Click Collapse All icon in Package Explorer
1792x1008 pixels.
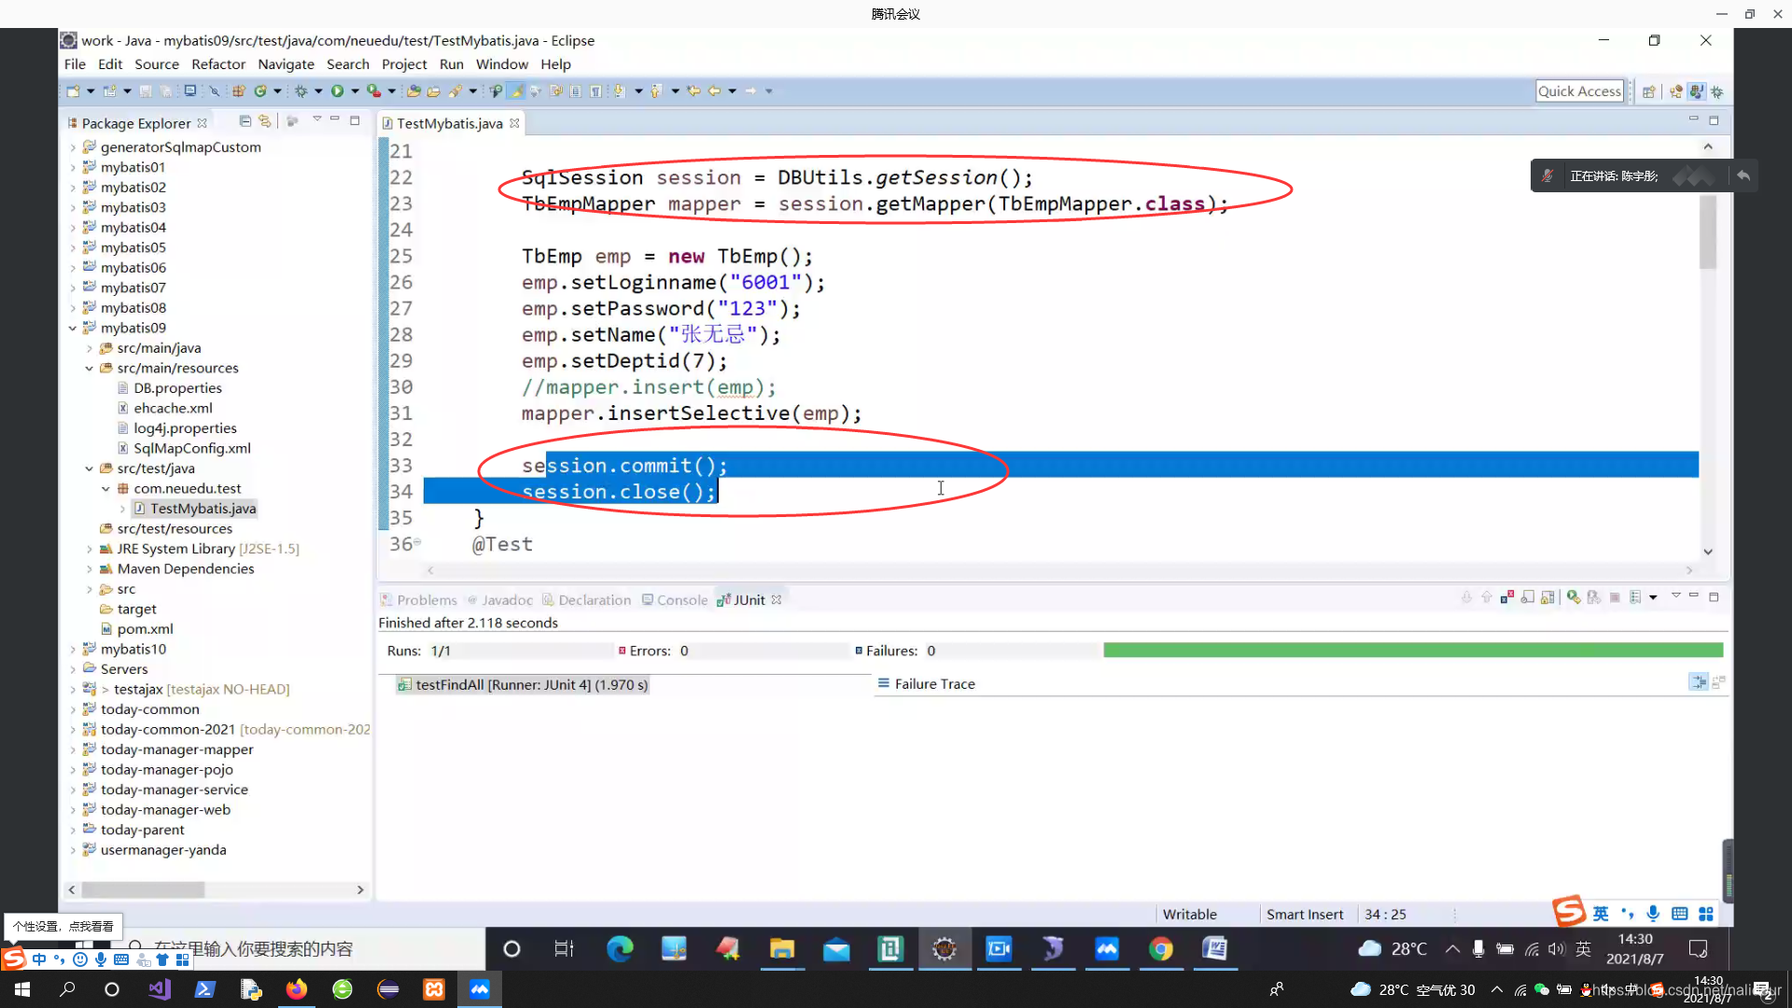click(245, 121)
